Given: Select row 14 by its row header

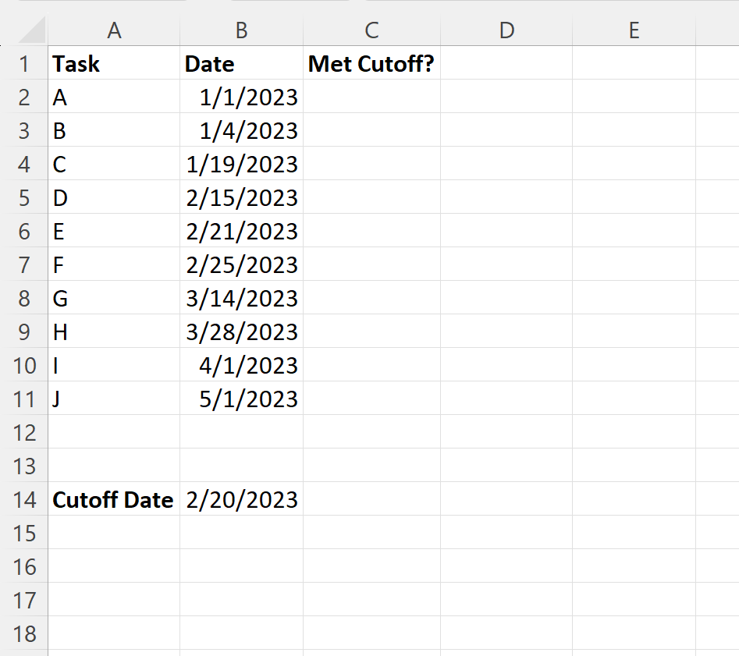Looking at the screenshot, I should point(25,499).
